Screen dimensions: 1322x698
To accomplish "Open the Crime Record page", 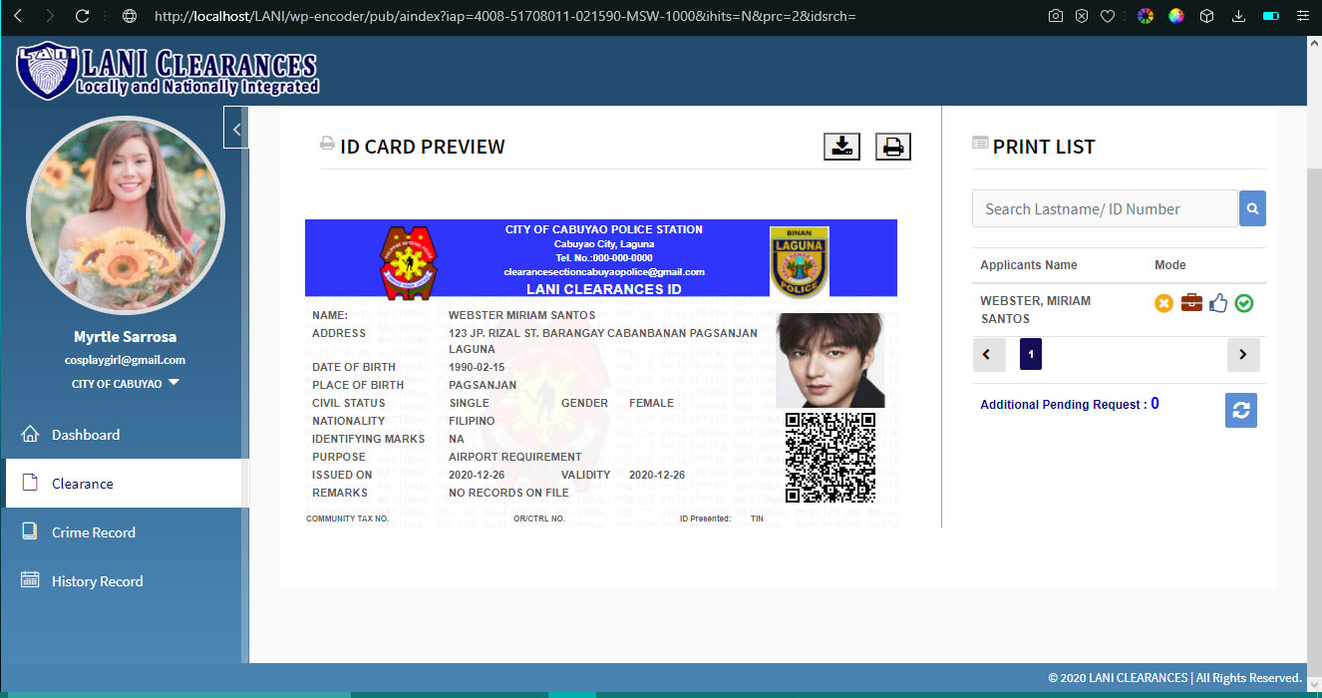I will click(93, 532).
